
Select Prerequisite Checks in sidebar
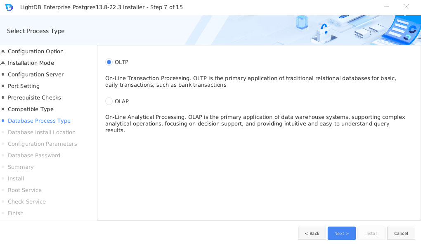coord(34,97)
